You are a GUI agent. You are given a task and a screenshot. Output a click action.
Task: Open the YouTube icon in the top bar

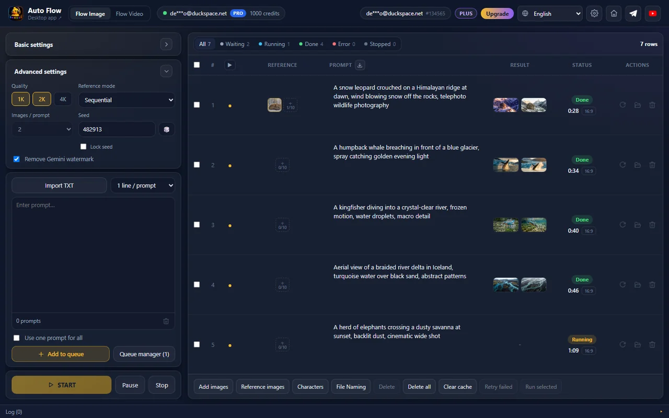[x=653, y=14]
